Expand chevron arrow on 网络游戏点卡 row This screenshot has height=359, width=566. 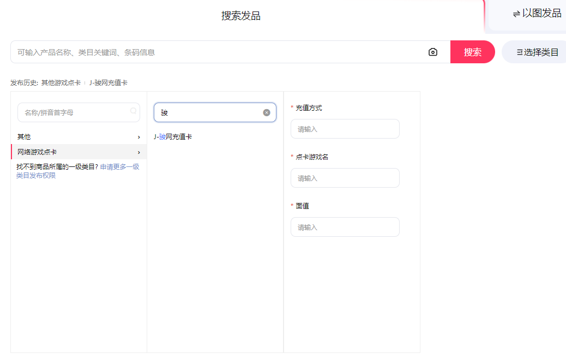139,152
